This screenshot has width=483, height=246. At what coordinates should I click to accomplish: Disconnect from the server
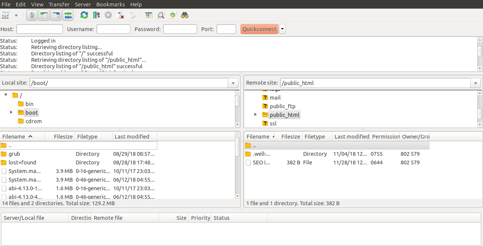pyautogui.click(x=120, y=15)
